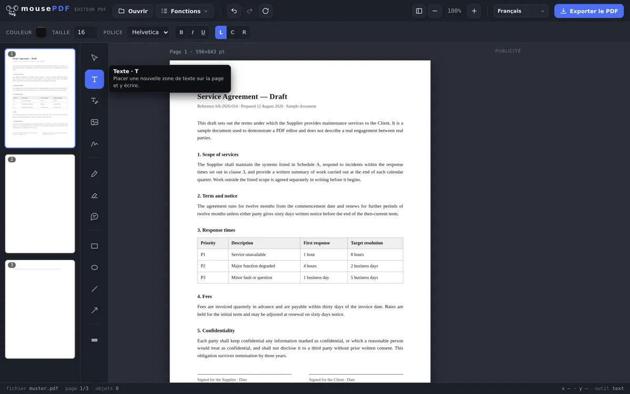Click the 100% zoom level
Screen dimensions: 630x394
[454, 11]
